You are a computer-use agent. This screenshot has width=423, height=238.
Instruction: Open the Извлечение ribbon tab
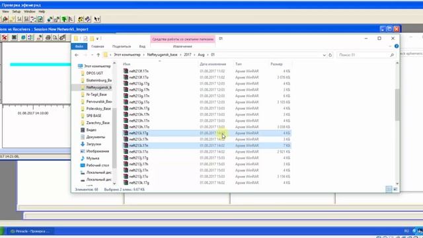[x=182, y=46]
